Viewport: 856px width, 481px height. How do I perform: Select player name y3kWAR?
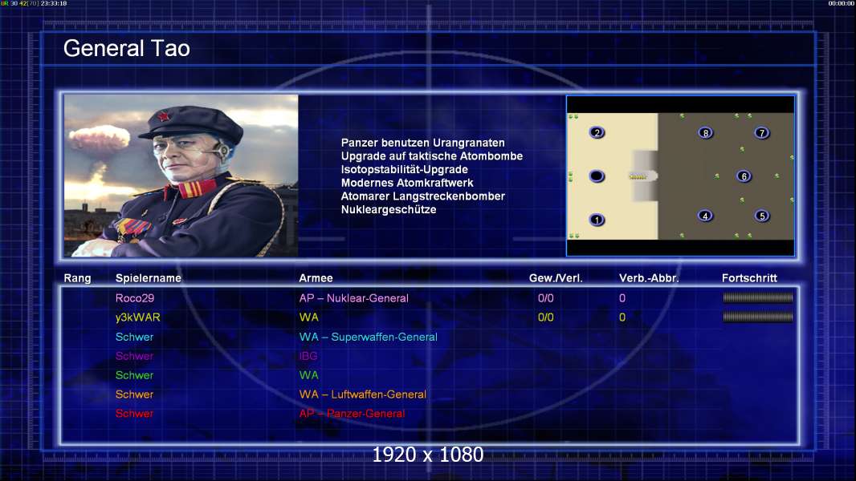(x=137, y=317)
